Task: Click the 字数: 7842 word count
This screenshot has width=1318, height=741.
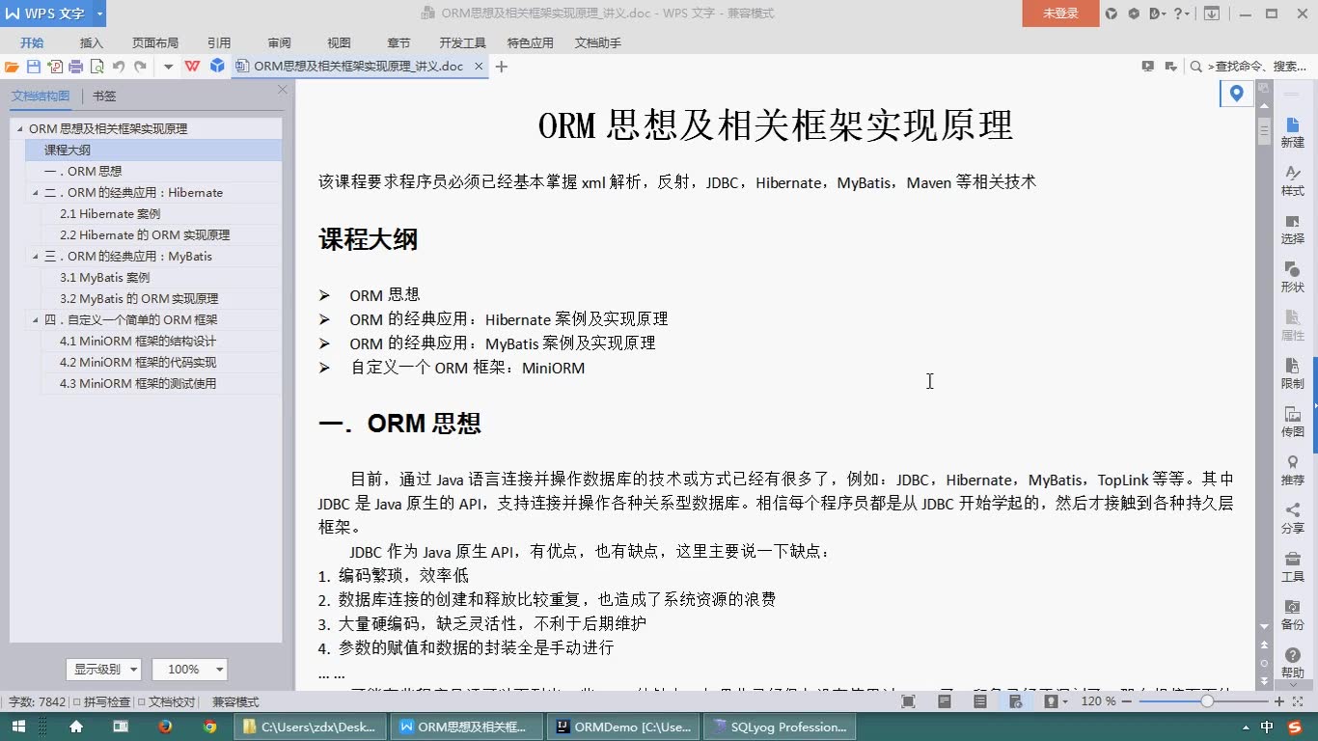Action: click(37, 702)
